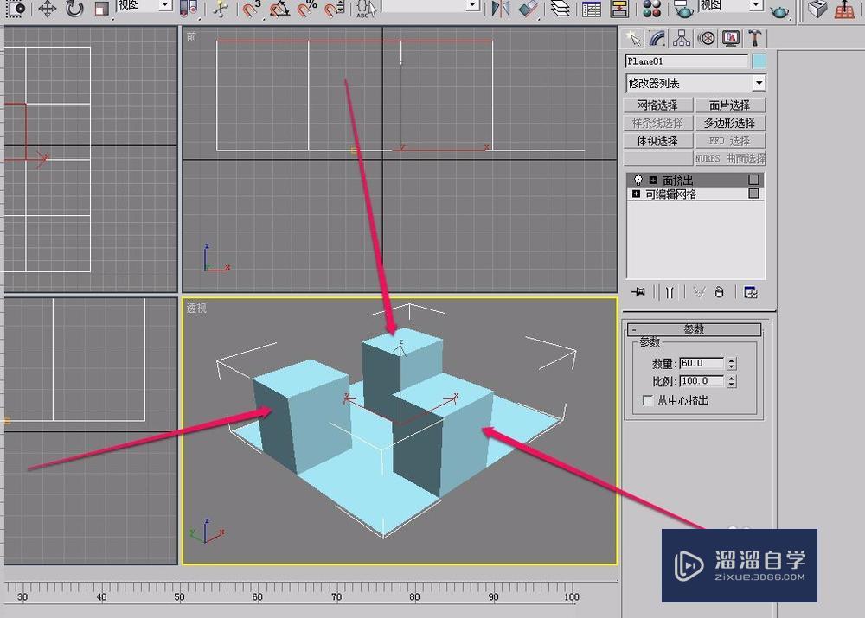Toggle the Spinner Snap icon

pyautogui.click(x=334, y=9)
